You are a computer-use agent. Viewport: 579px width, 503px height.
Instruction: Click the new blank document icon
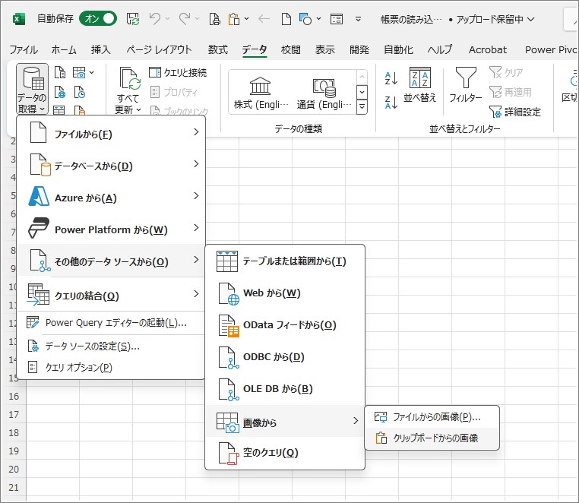click(x=286, y=18)
